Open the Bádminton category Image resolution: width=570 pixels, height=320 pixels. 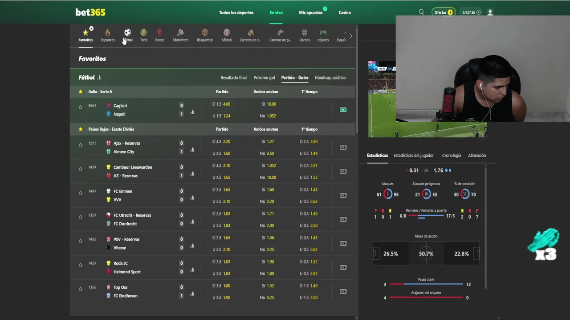pyautogui.click(x=180, y=35)
